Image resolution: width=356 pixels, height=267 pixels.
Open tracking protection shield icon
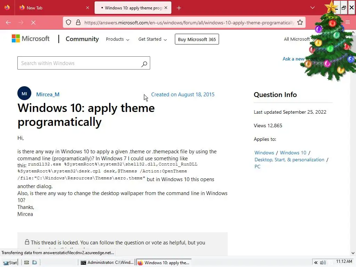click(x=68, y=23)
